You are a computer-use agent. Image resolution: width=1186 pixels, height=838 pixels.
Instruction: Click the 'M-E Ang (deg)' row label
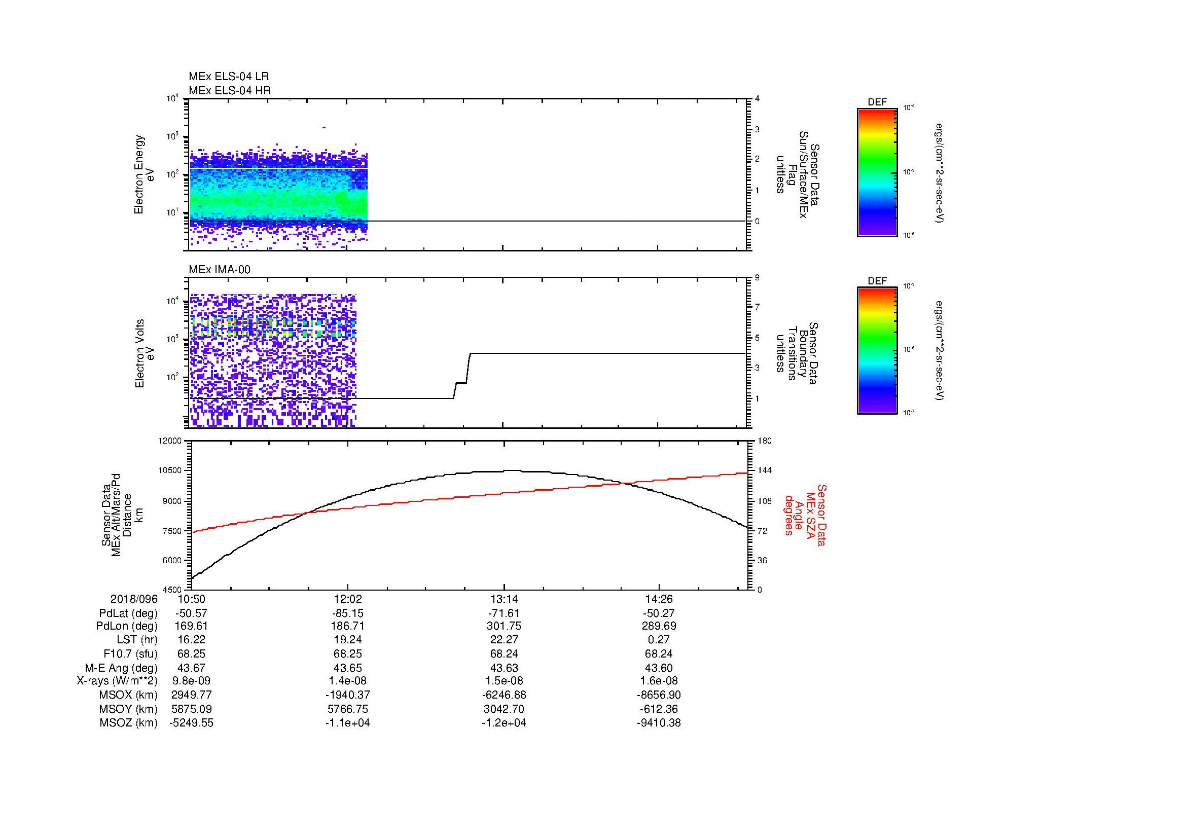point(121,668)
